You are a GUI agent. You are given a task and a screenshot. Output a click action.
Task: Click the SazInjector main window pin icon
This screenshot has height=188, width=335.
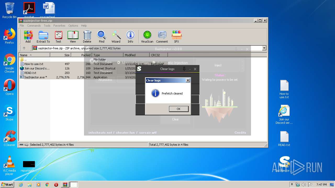pos(236,49)
